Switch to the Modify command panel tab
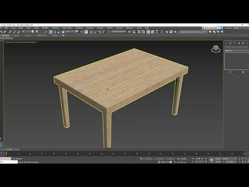This screenshot has height=187, width=249. click(x=230, y=44)
